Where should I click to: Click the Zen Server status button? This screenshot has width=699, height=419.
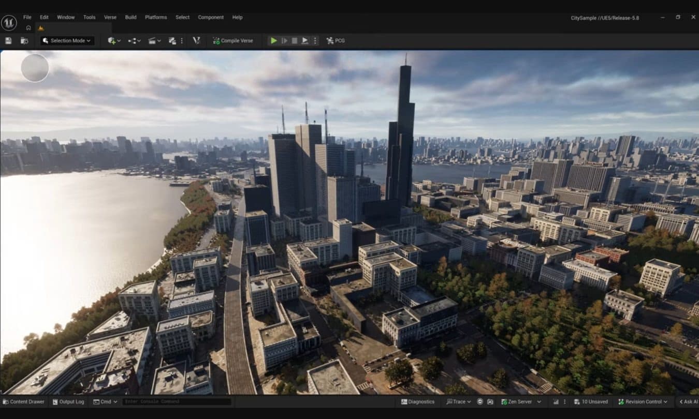(517, 401)
